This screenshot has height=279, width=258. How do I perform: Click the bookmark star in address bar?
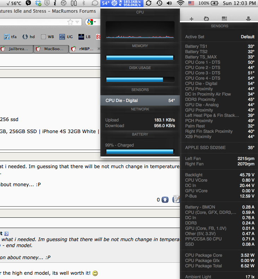click(x=70, y=22)
